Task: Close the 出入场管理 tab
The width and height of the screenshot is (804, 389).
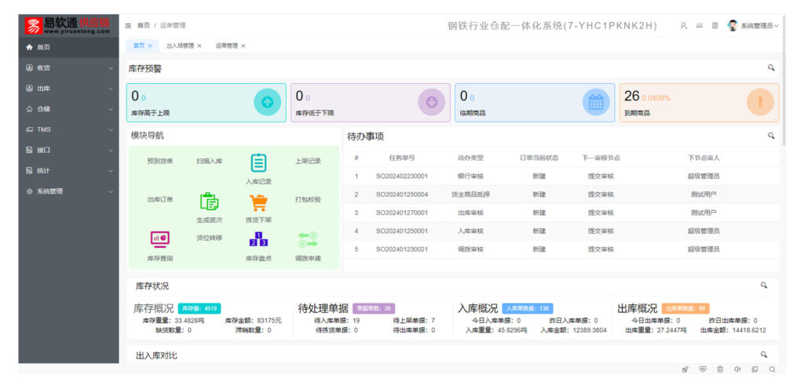Action: (x=199, y=45)
